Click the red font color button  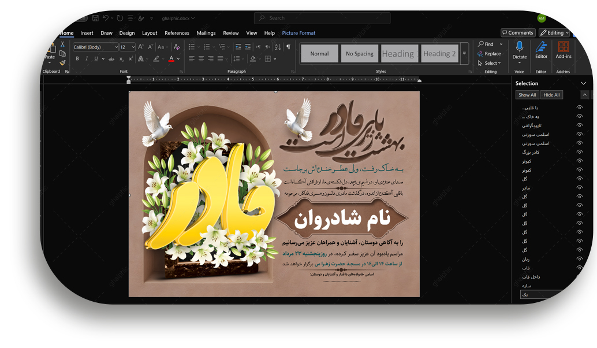171,59
